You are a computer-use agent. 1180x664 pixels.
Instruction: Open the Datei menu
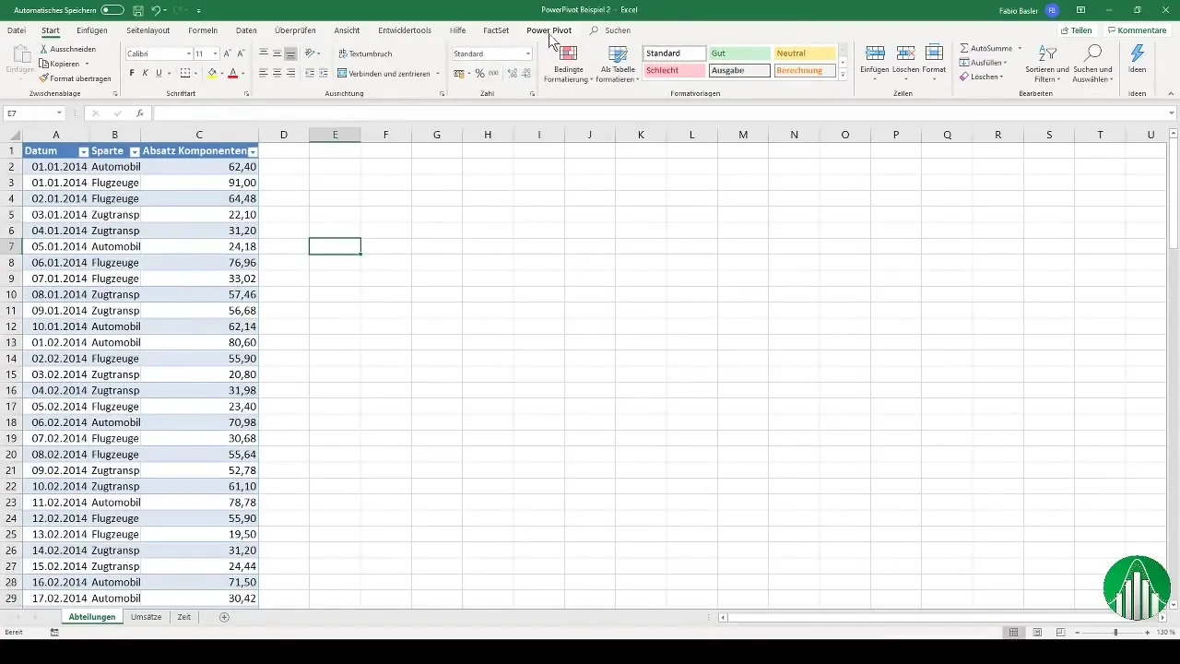(17, 30)
